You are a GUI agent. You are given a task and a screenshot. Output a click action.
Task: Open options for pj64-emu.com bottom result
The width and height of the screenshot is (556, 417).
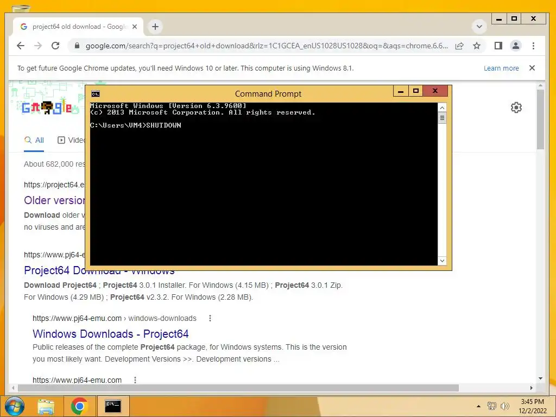[x=135, y=380]
